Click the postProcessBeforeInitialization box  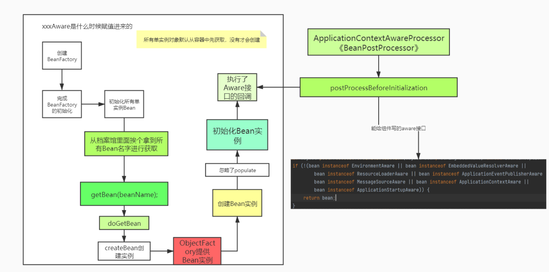click(379, 87)
